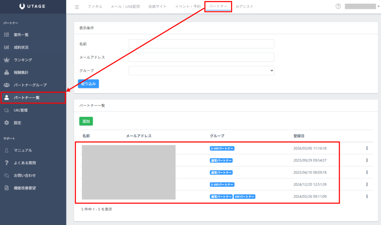Open 設定 gear icon in sidebar
381x225 pixels.
pyautogui.click(x=6, y=123)
